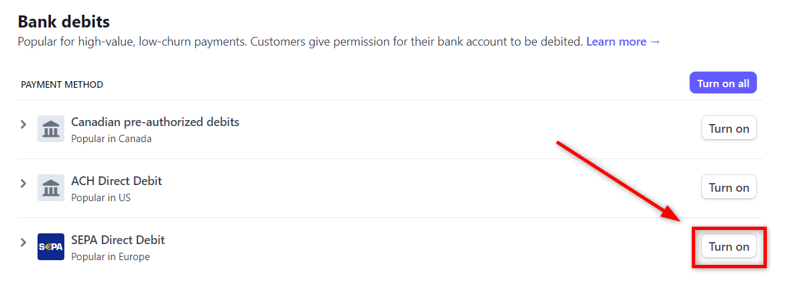Click the ACH Direct Debit bank icon

tap(51, 188)
